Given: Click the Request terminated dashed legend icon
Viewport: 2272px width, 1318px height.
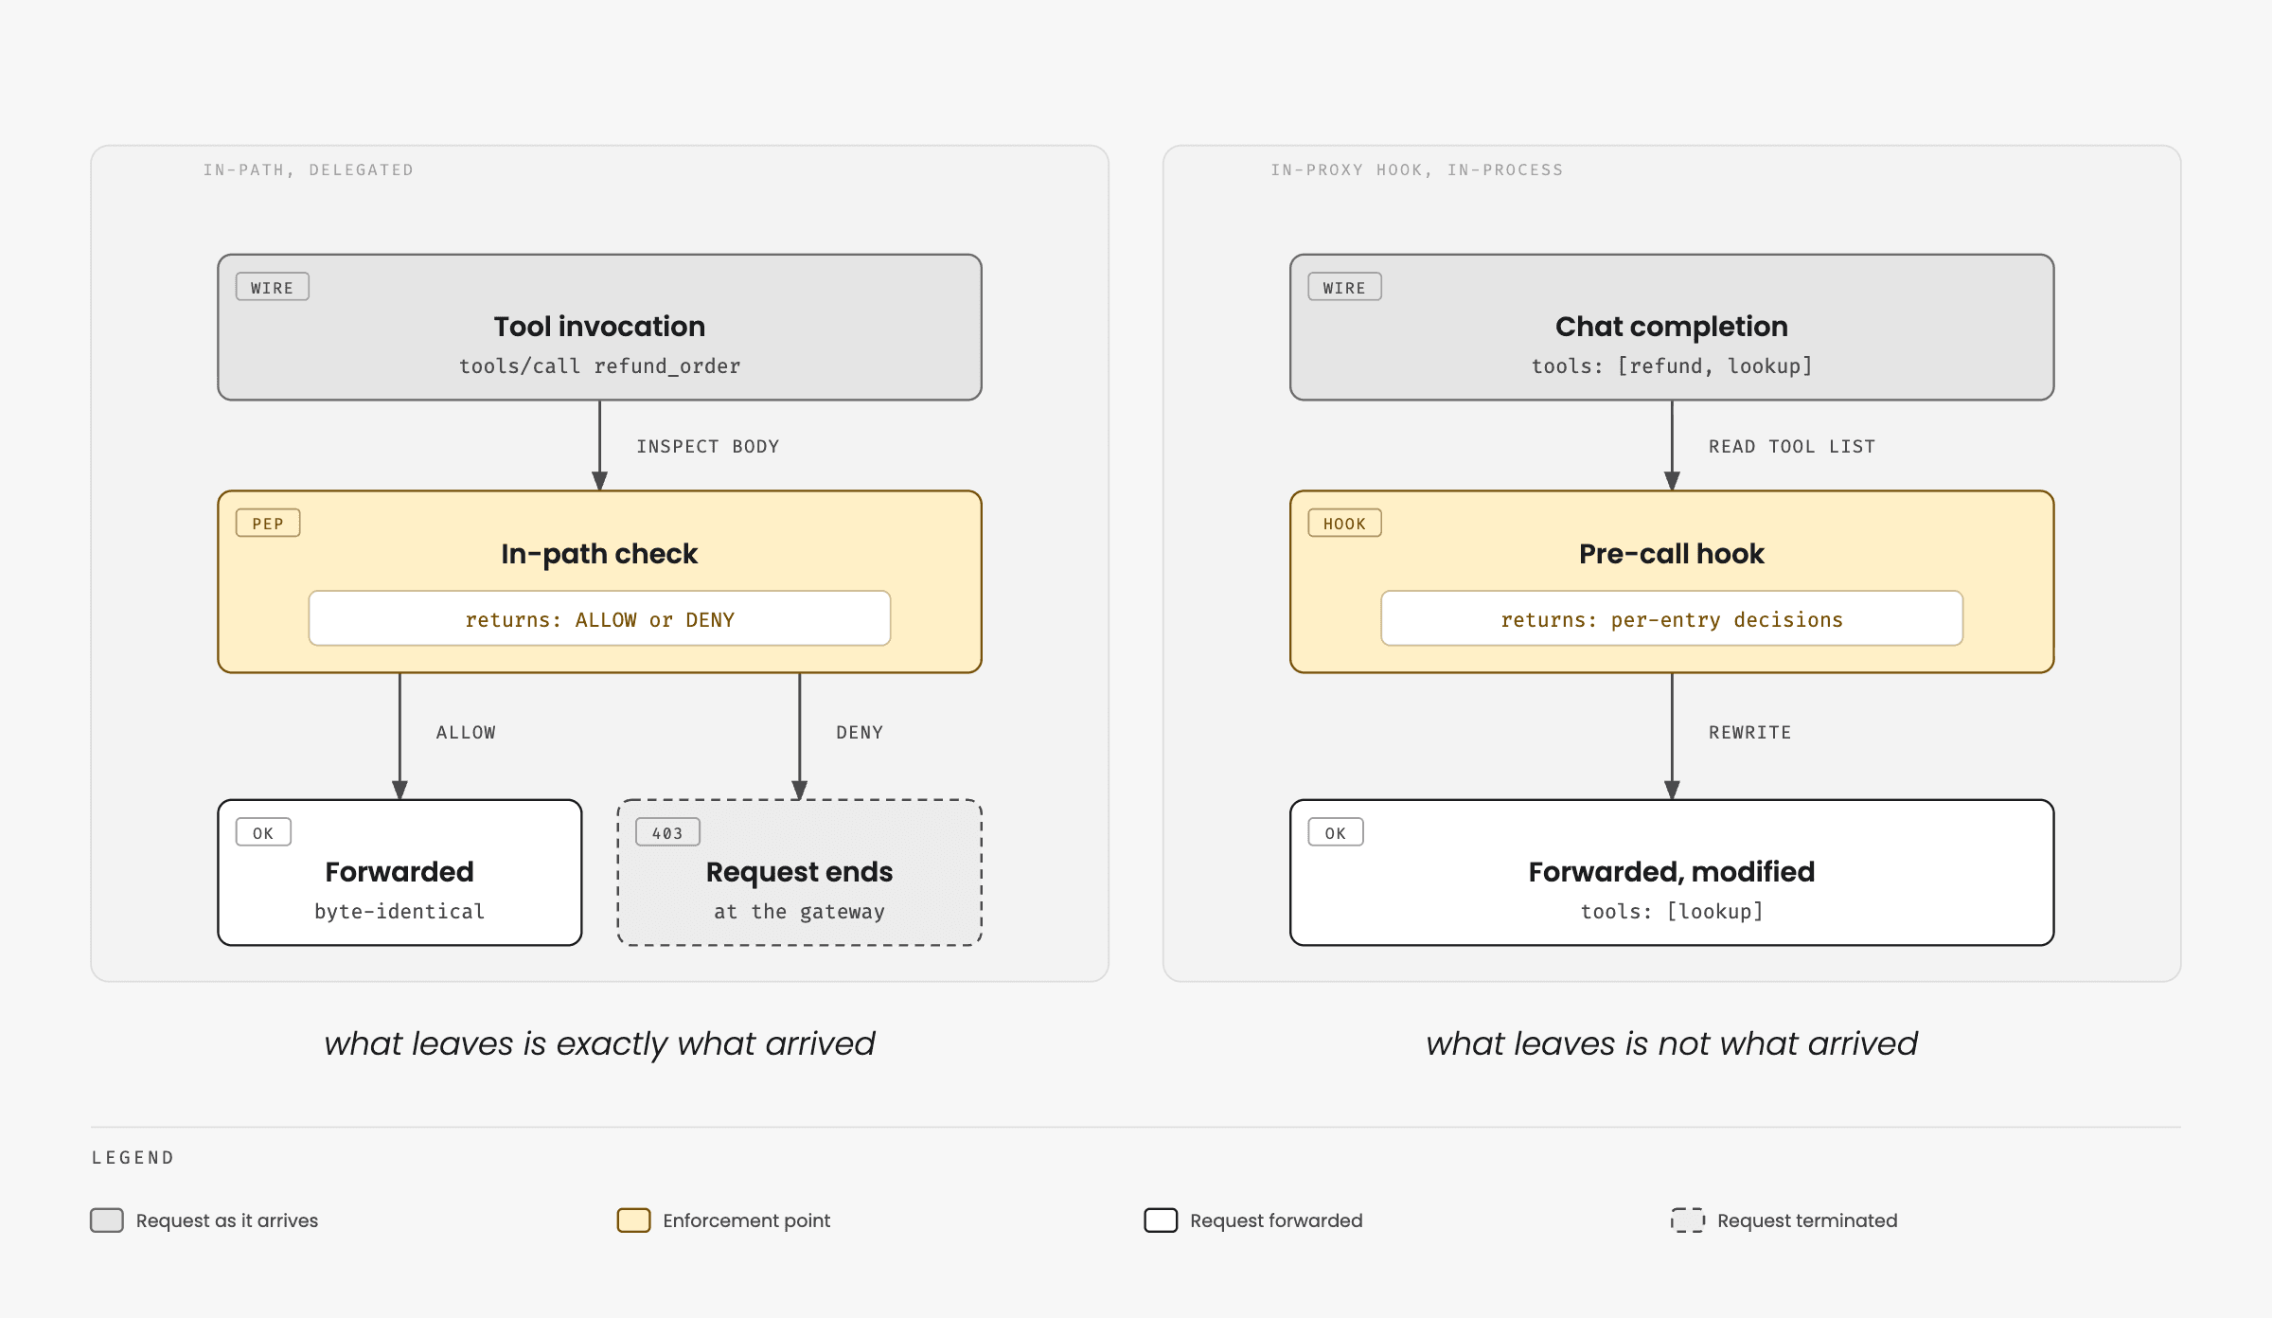Looking at the screenshot, I should (1688, 1220).
